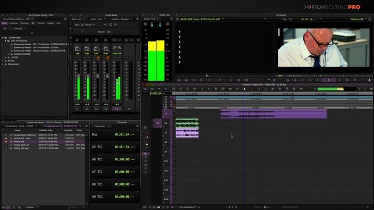Image resolution: width=374 pixels, height=210 pixels.
Task: Open the Info tab in project window
Action: (58, 23)
